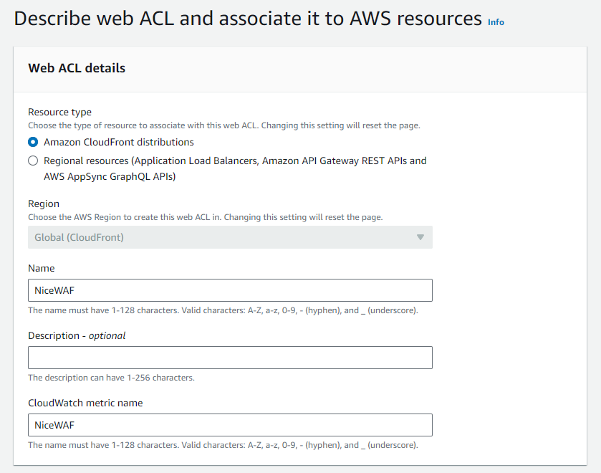Click the Description - optional label

click(77, 335)
